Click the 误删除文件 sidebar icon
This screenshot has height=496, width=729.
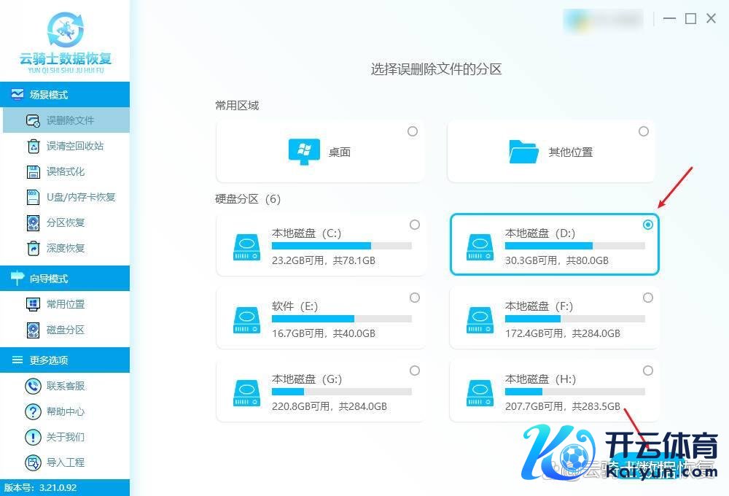33,120
